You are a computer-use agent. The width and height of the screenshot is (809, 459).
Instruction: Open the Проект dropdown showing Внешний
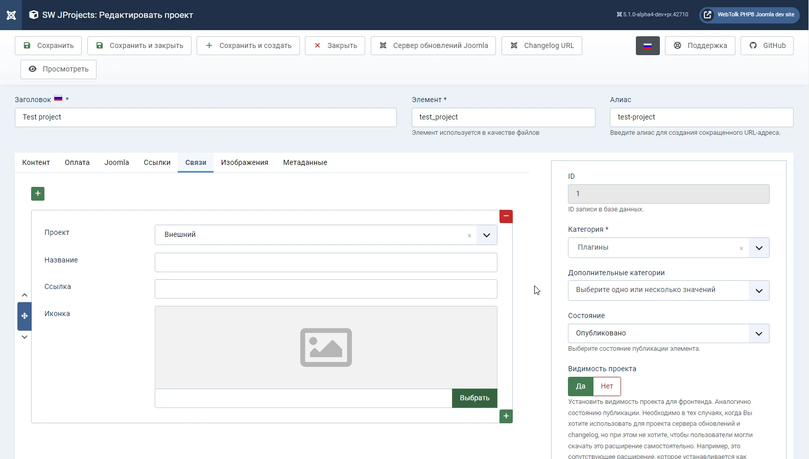click(x=326, y=235)
